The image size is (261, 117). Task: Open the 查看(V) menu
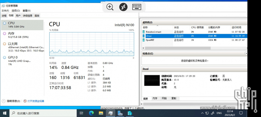click(27, 11)
